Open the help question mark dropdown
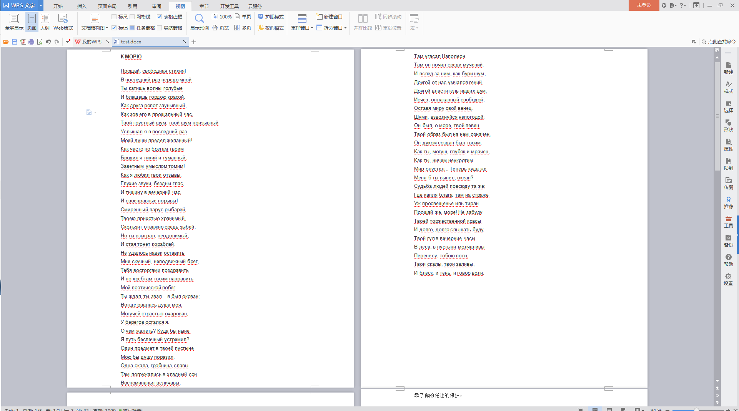The image size is (739, 411). point(683,5)
